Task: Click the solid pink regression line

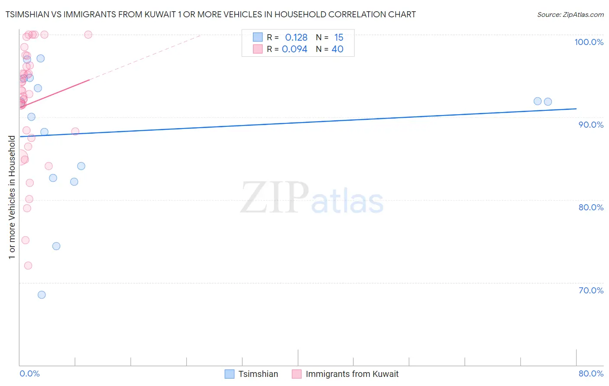Action: (x=55, y=93)
